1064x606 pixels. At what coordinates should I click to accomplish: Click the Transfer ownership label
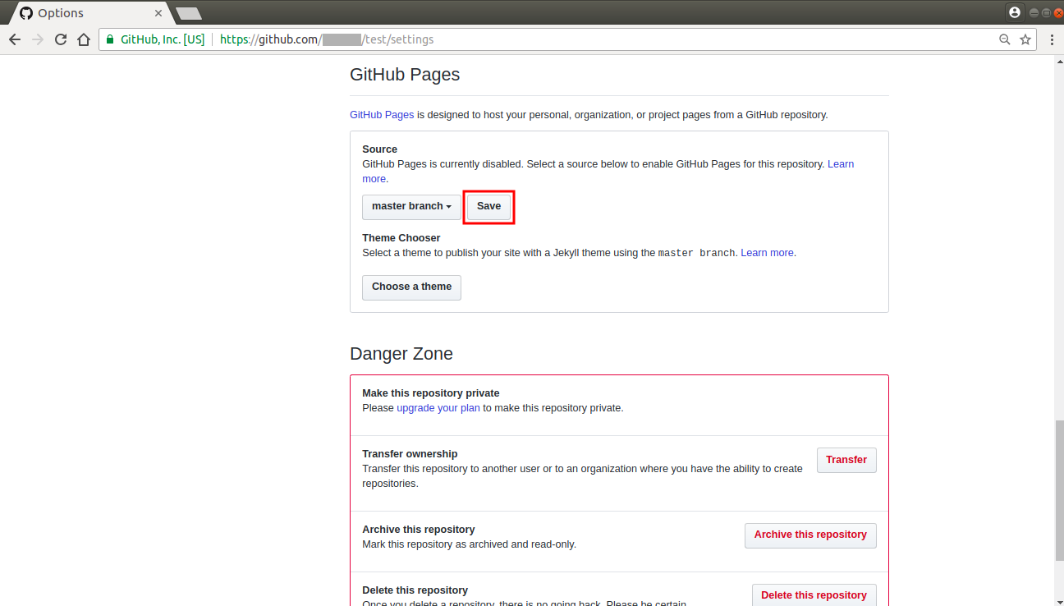[x=410, y=454]
